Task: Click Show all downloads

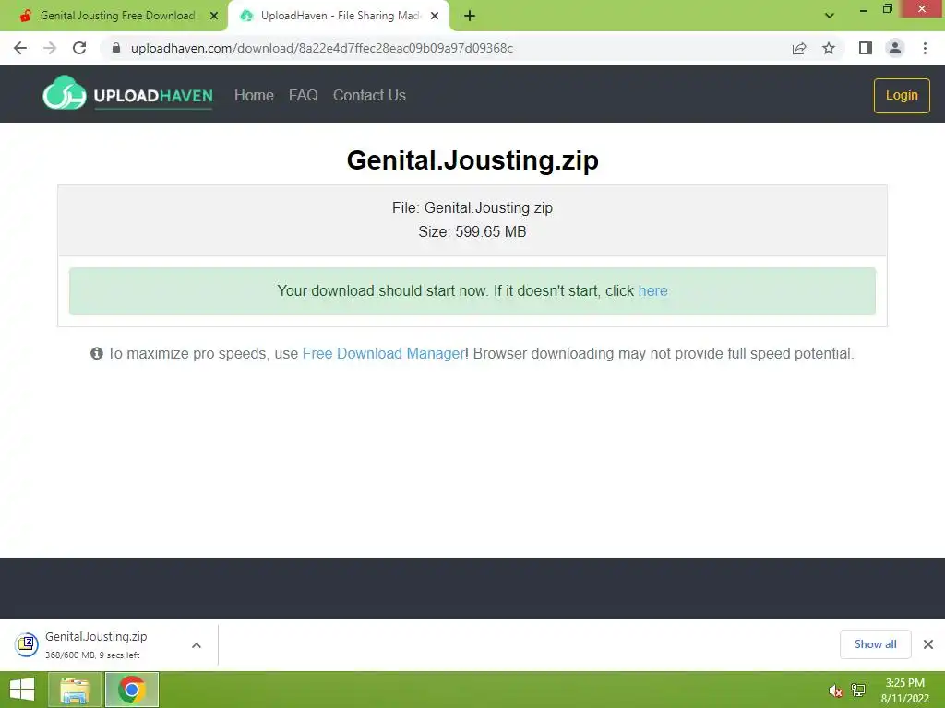Action: [875, 644]
